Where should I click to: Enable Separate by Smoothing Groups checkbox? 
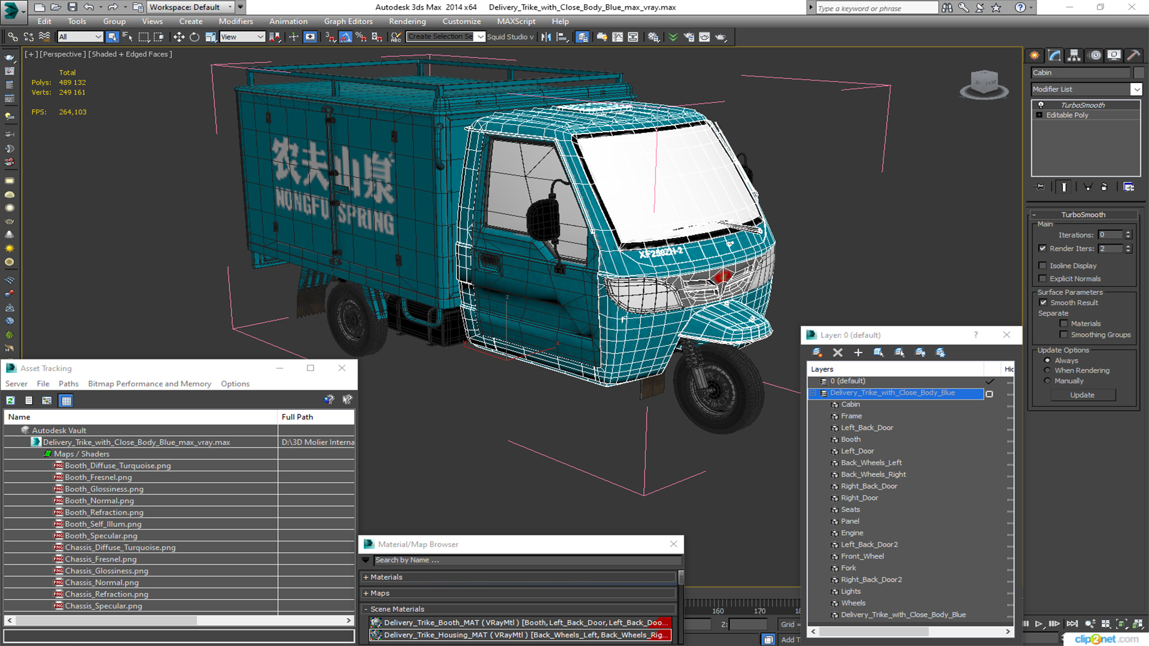click(1063, 335)
